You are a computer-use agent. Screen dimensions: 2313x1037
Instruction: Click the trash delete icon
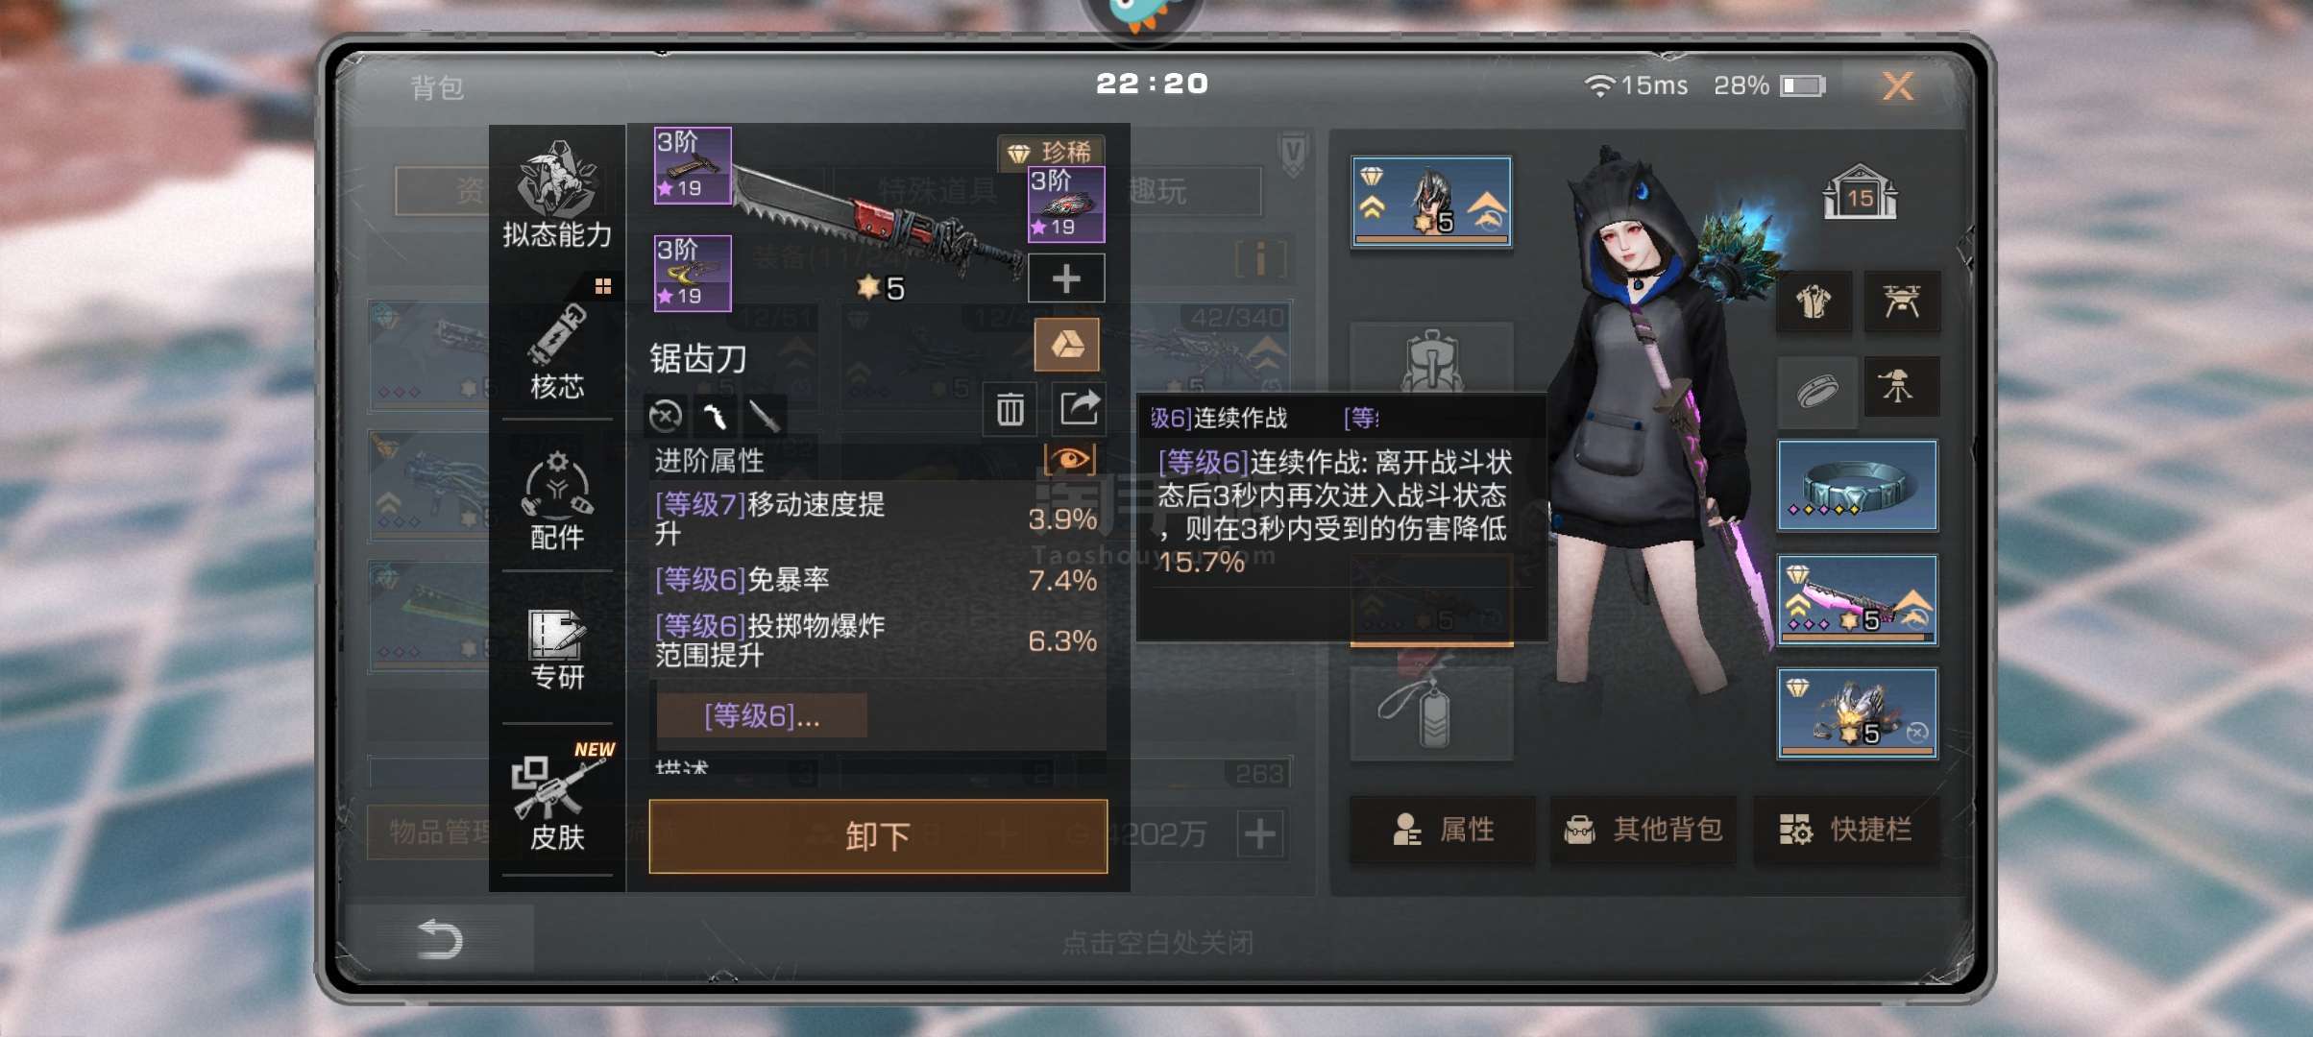pos(1010,410)
